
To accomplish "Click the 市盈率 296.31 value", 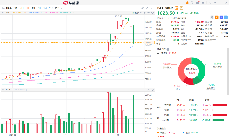I will tap(200, 37).
